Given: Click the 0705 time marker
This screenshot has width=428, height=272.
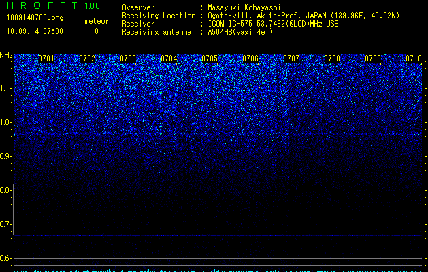Looking at the screenshot, I should [210, 58].
